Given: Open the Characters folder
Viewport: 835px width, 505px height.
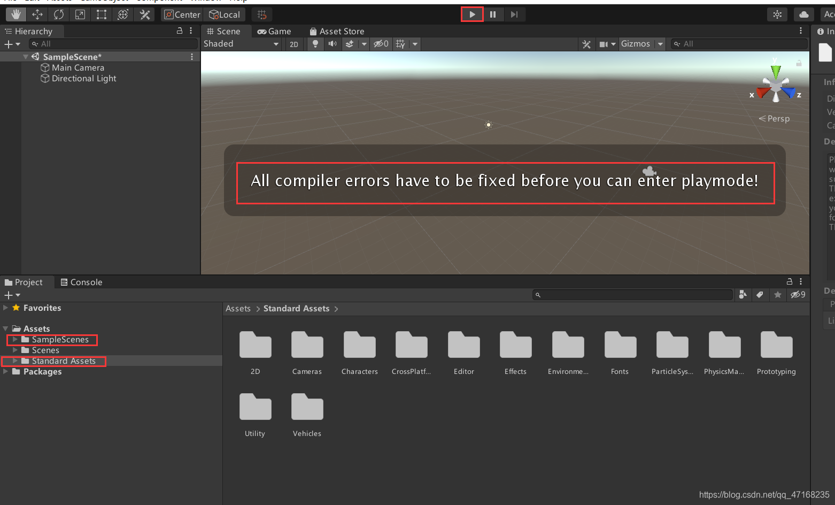Looking at the screenshot, I should pos(360,353).
